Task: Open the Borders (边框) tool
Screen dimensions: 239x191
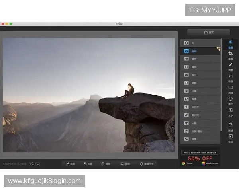Action: 230,89
